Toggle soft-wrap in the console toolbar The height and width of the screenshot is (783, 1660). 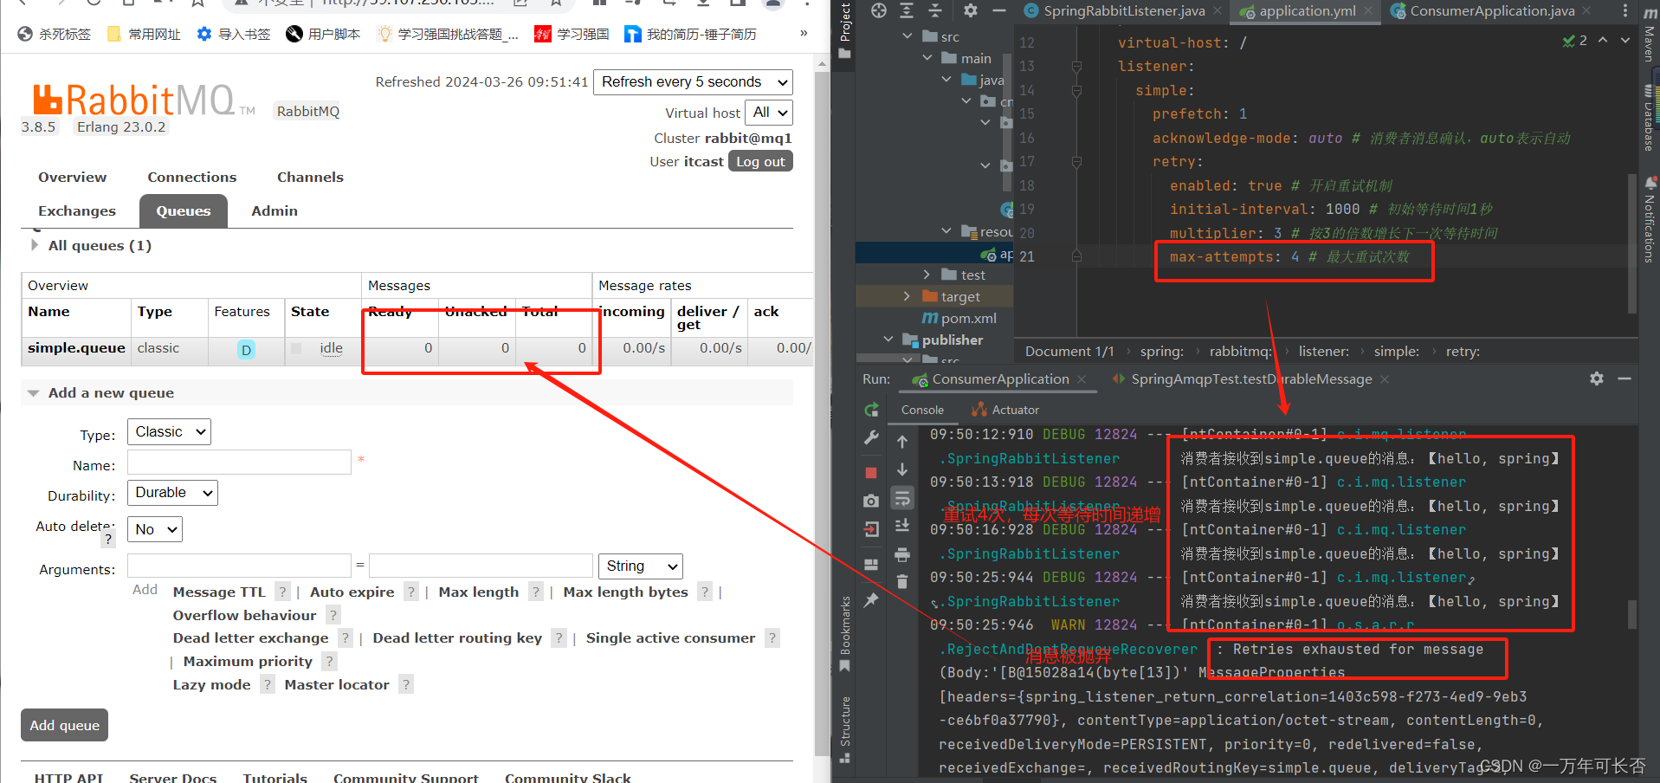click(x=902, y=498)
